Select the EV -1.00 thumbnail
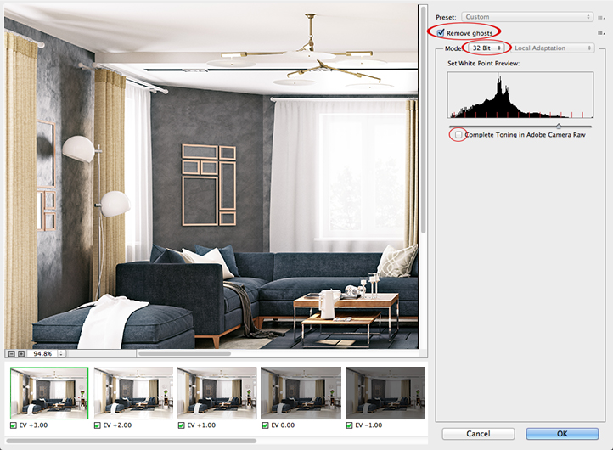The image size is (613, 450). (385, 393)
